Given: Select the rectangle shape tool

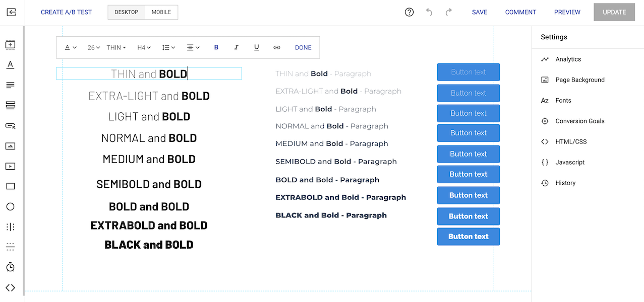Looking at the screenshot, I should (11, 186).
